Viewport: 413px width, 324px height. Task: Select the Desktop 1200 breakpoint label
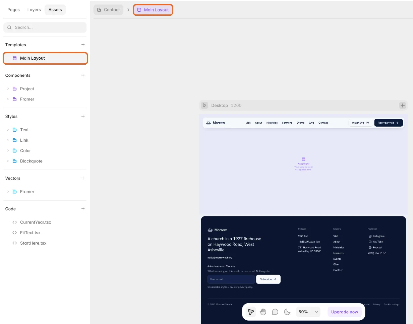click(x=226, y=105)
